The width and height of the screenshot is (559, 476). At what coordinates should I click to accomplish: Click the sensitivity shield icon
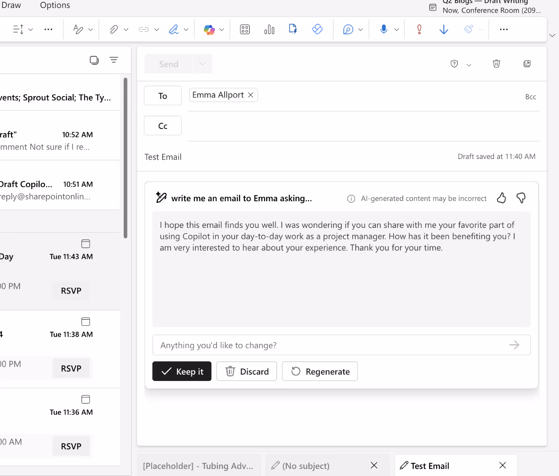coord(454,64)
